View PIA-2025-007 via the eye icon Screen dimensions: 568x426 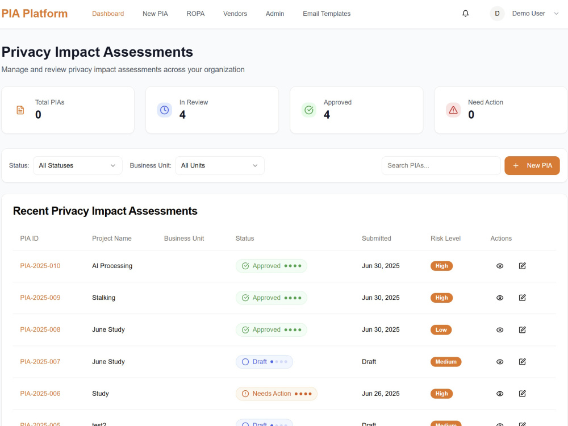[500, 361]
